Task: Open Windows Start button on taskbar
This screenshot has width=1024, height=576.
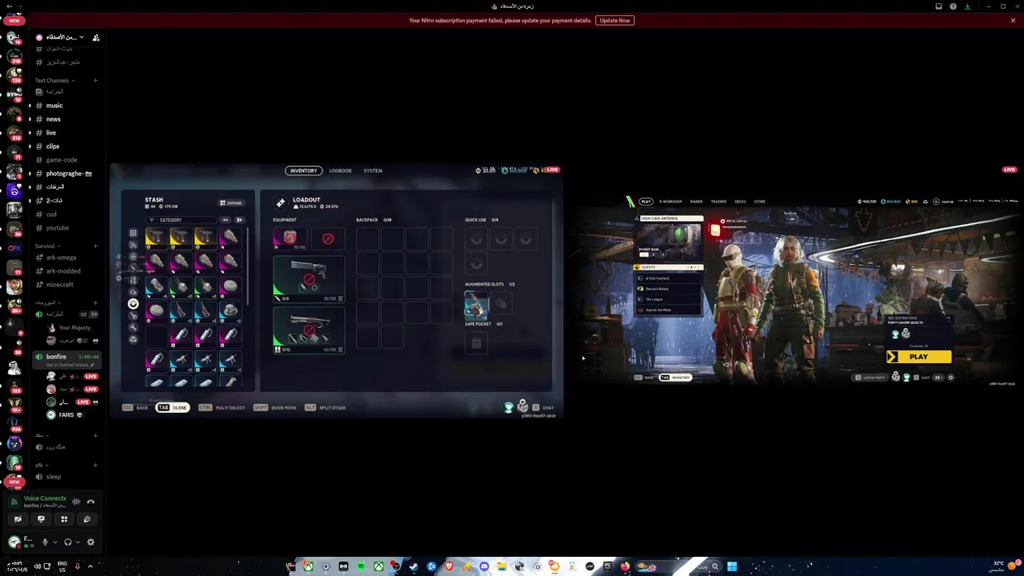Action: tap(732, 566)
